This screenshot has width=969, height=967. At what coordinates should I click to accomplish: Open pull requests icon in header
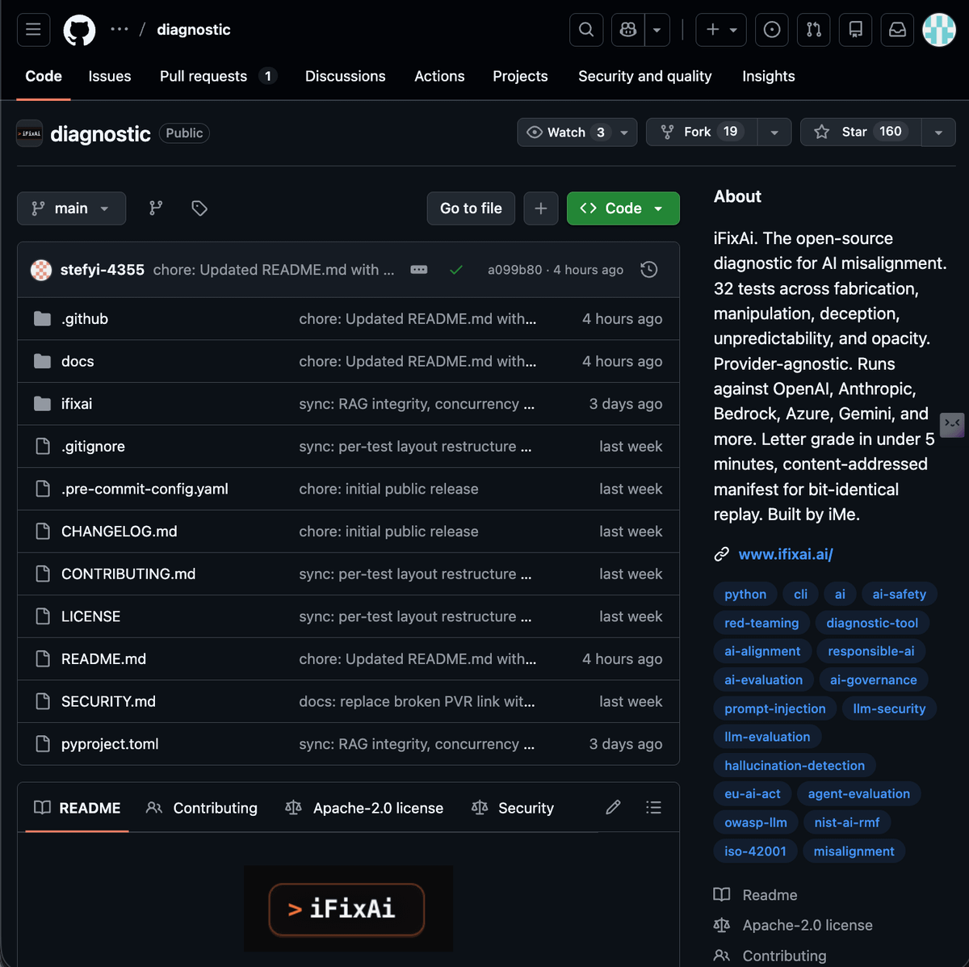(x=814, y=30)
